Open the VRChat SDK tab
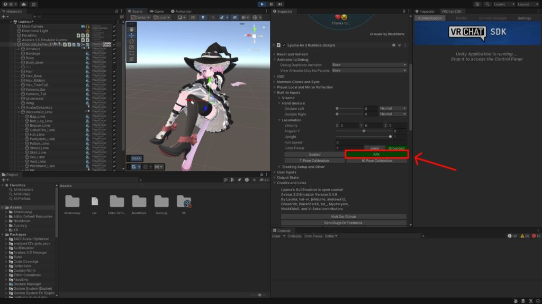 click(450, 11)
